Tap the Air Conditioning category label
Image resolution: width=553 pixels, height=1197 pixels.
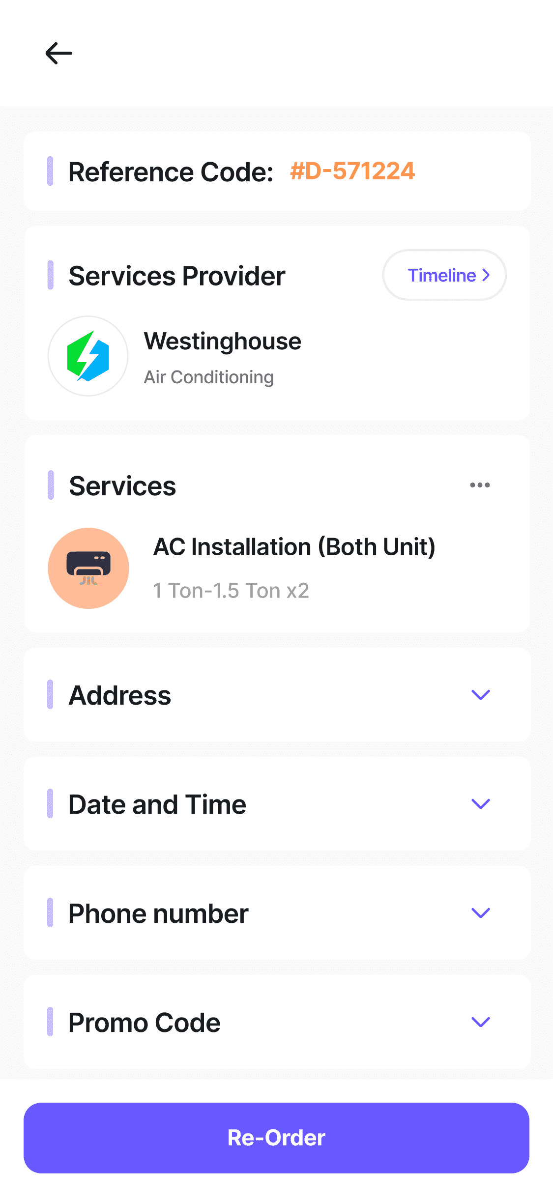click(208, 377)
